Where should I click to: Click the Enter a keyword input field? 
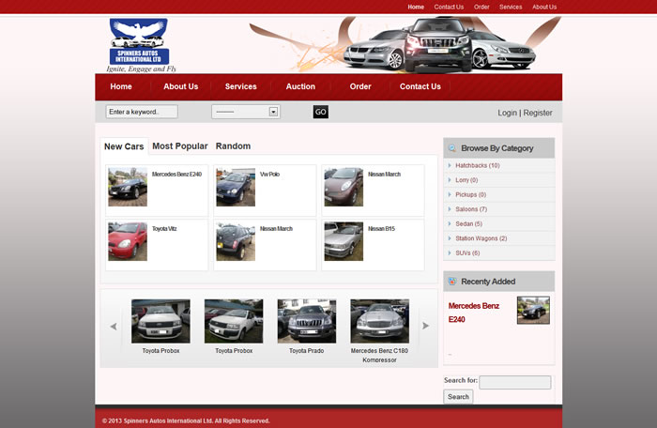coord(142,112)
